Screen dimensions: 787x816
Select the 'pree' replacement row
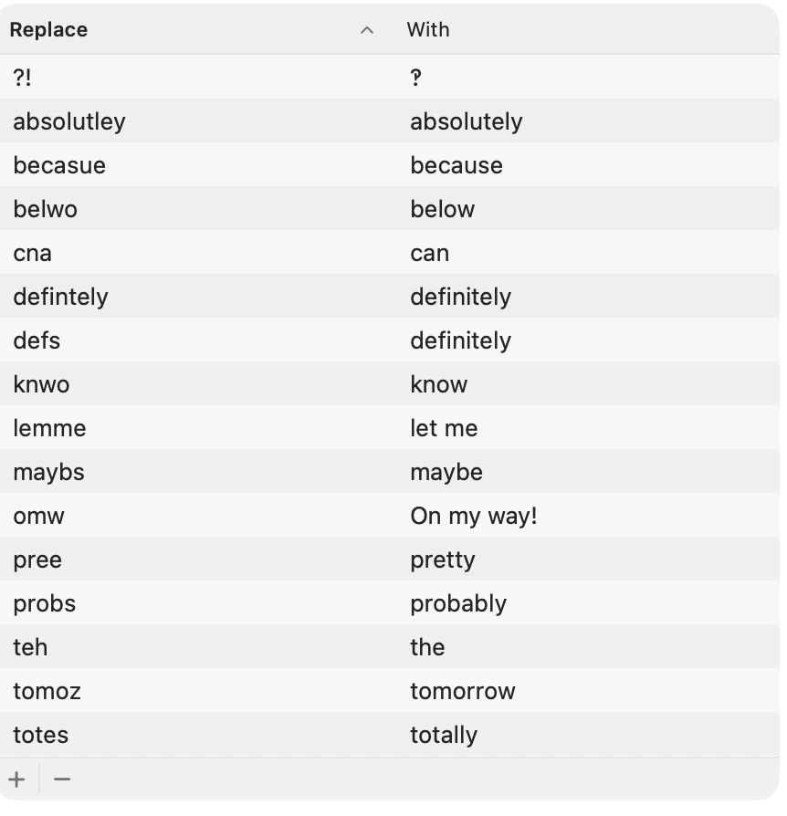click(x=183, y=559)
